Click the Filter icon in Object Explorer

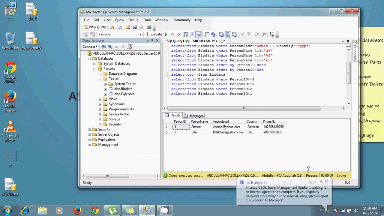123,47
